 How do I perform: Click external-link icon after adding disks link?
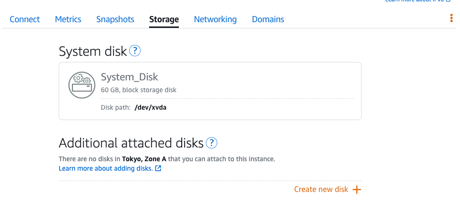pos(158,168)
